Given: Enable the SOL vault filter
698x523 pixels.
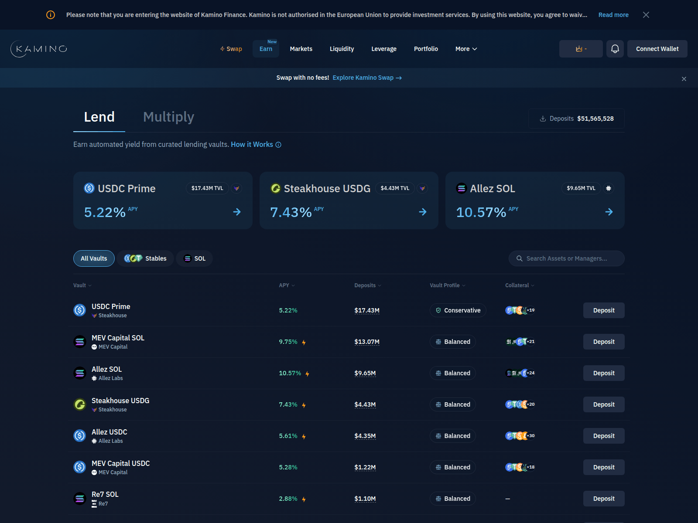Looking at the screenshot, I should point(194,258).
